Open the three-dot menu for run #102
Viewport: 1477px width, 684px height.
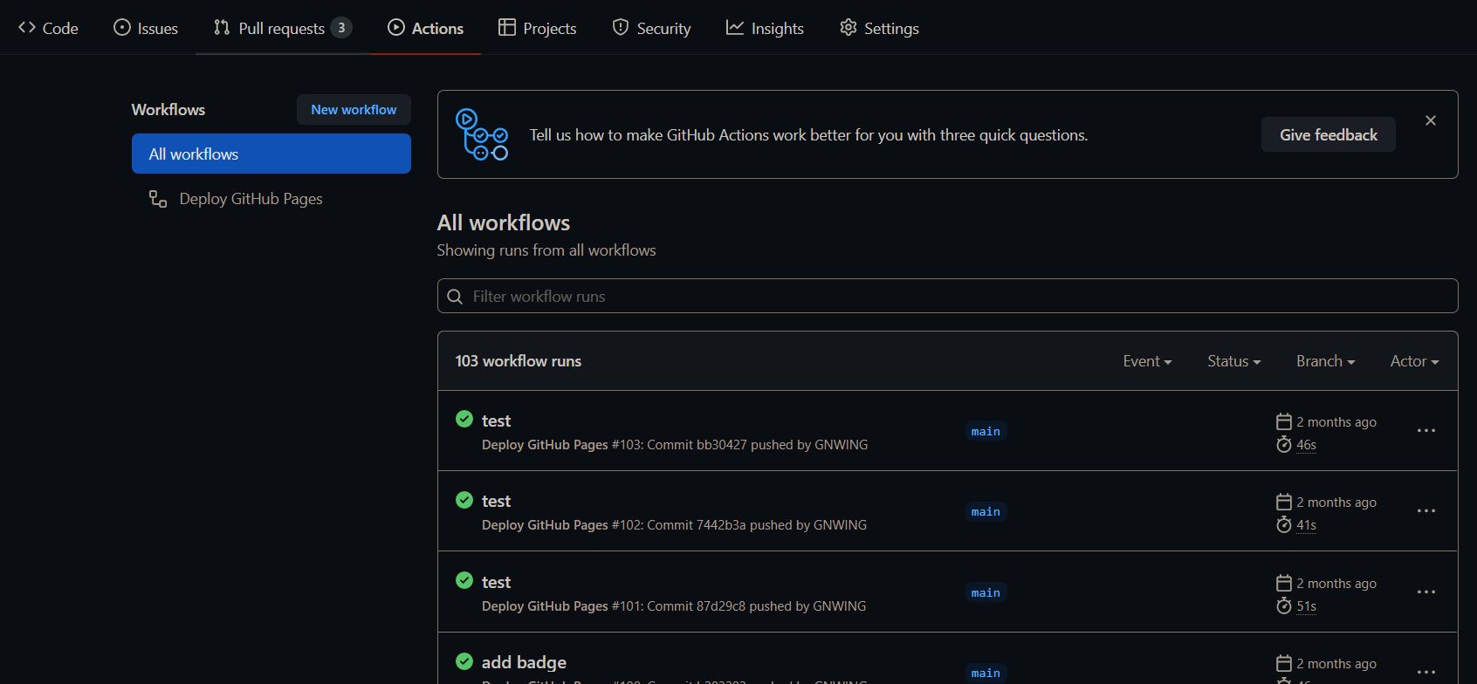click(1426, 510)
